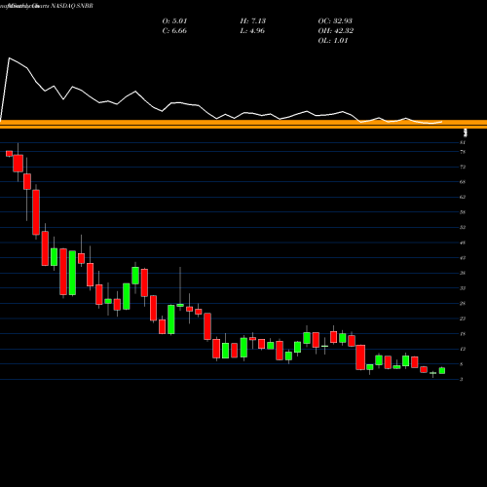Click the OC: 32.93 reading
This screenshot has height=487, width=487.
[x=335, y=21]
